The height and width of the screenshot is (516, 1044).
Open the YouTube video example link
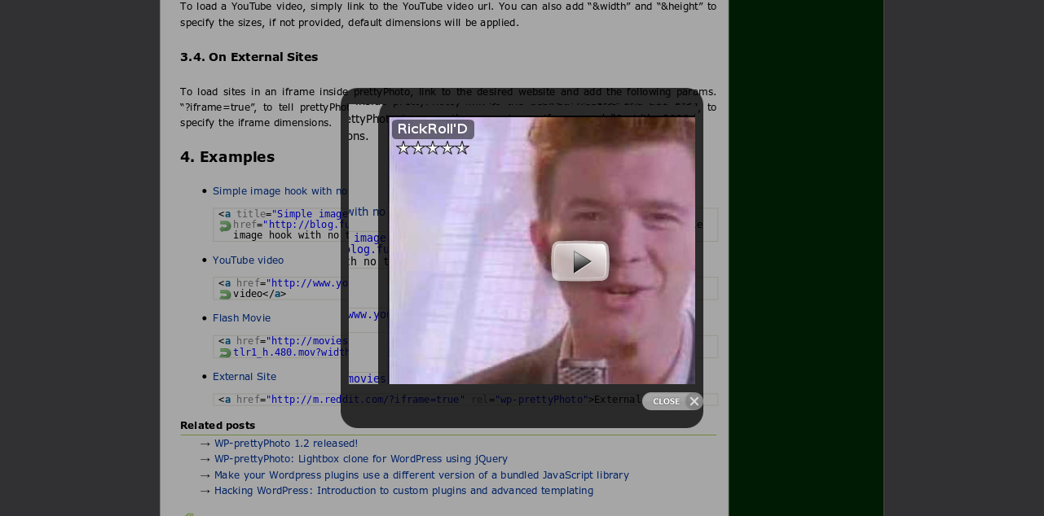[x=248, y=260]
